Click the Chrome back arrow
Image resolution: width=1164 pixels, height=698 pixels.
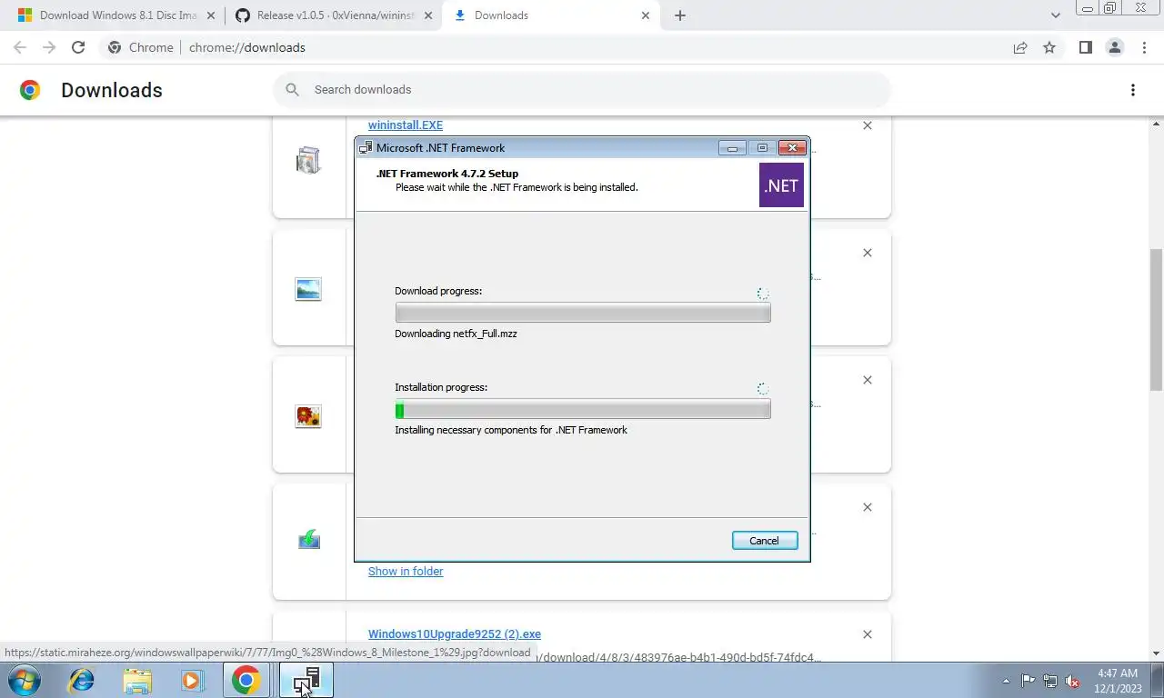pos(20,47)
